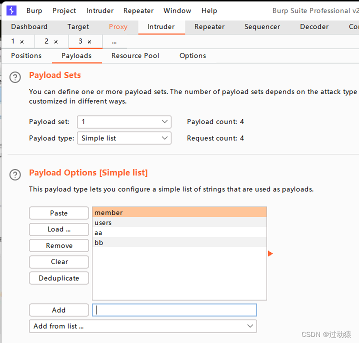Click the Deduplicate button
Viewport: 359px width, 343px height.
tap(59, 278)
